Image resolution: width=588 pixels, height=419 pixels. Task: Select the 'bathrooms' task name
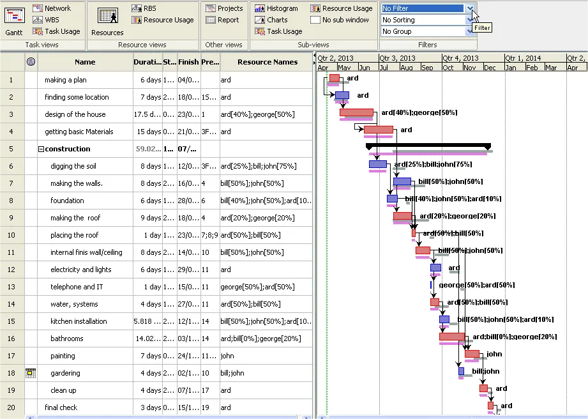point(67,339)
